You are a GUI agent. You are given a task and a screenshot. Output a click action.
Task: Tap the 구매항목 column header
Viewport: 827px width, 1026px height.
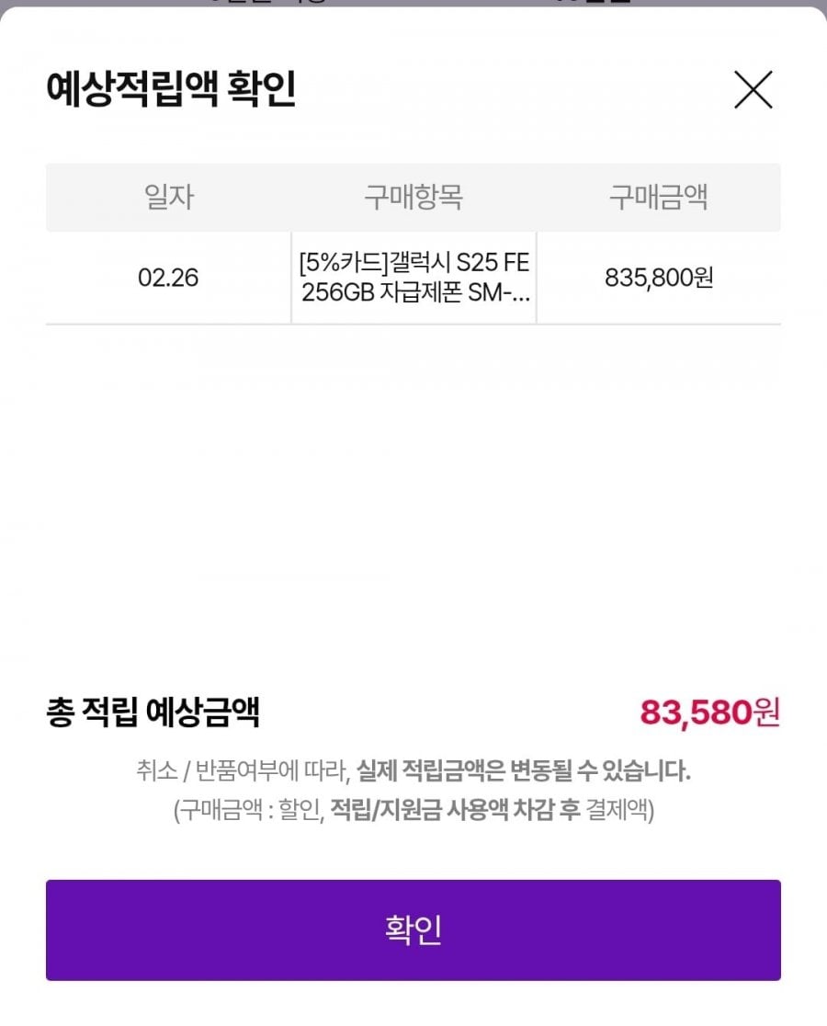pyautogui.click(x=413, y=197)
